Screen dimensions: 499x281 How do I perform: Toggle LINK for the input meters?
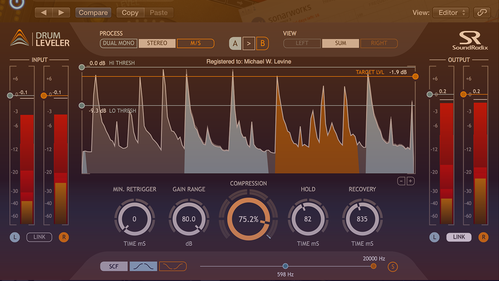39,237
